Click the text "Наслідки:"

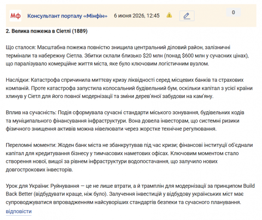(18, 80)
